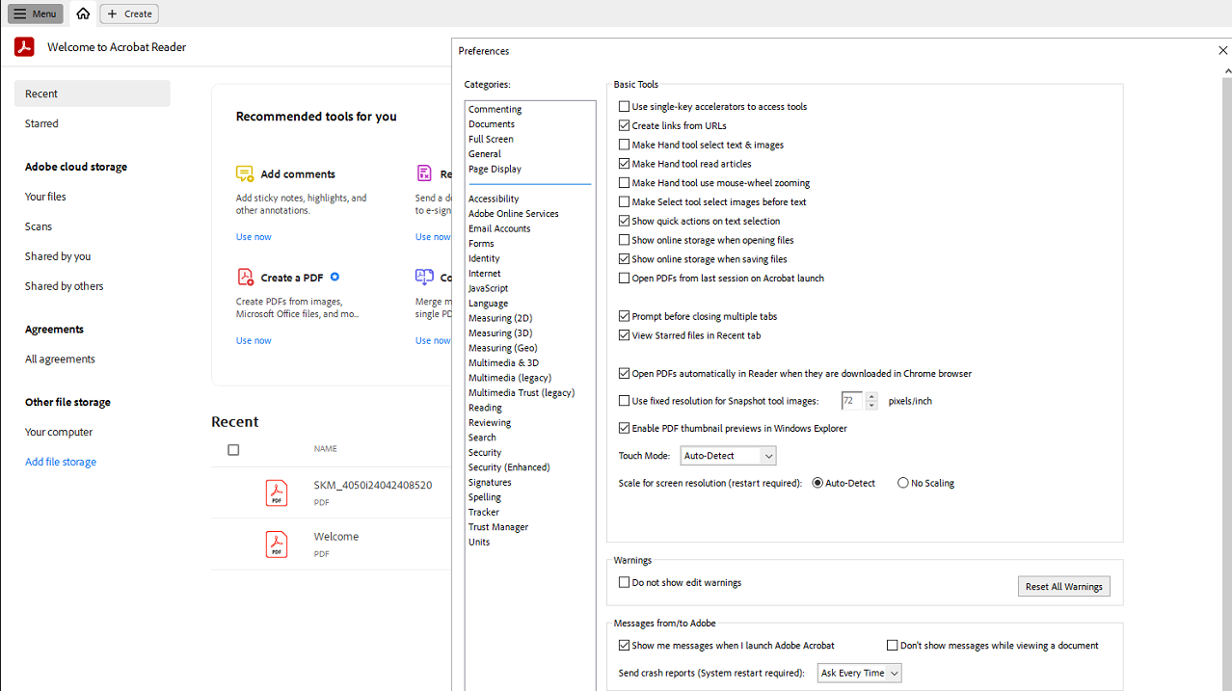Image resolution: width=1232 pixels, height=691 pixels.
Task: Open Your computer file storage
Action: [59, 432]
